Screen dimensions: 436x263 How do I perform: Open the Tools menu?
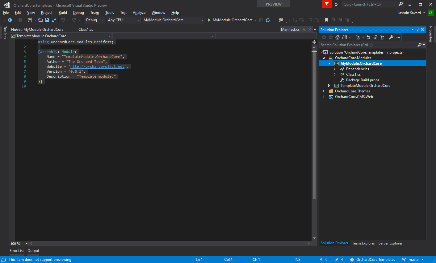[110, 13]
